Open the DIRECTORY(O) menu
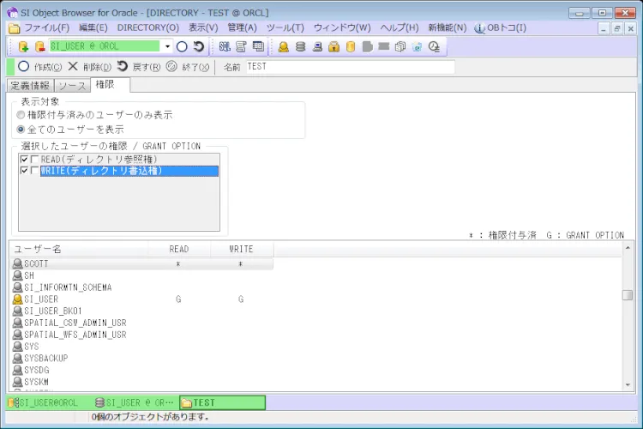The height and width of the screenshot is (429, 643). point(147,27)
